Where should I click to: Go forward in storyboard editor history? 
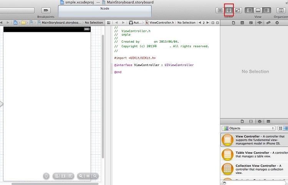tap(8, 23)
